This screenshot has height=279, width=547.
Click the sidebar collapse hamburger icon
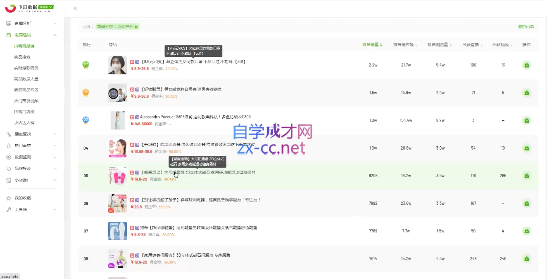point(75,9)
